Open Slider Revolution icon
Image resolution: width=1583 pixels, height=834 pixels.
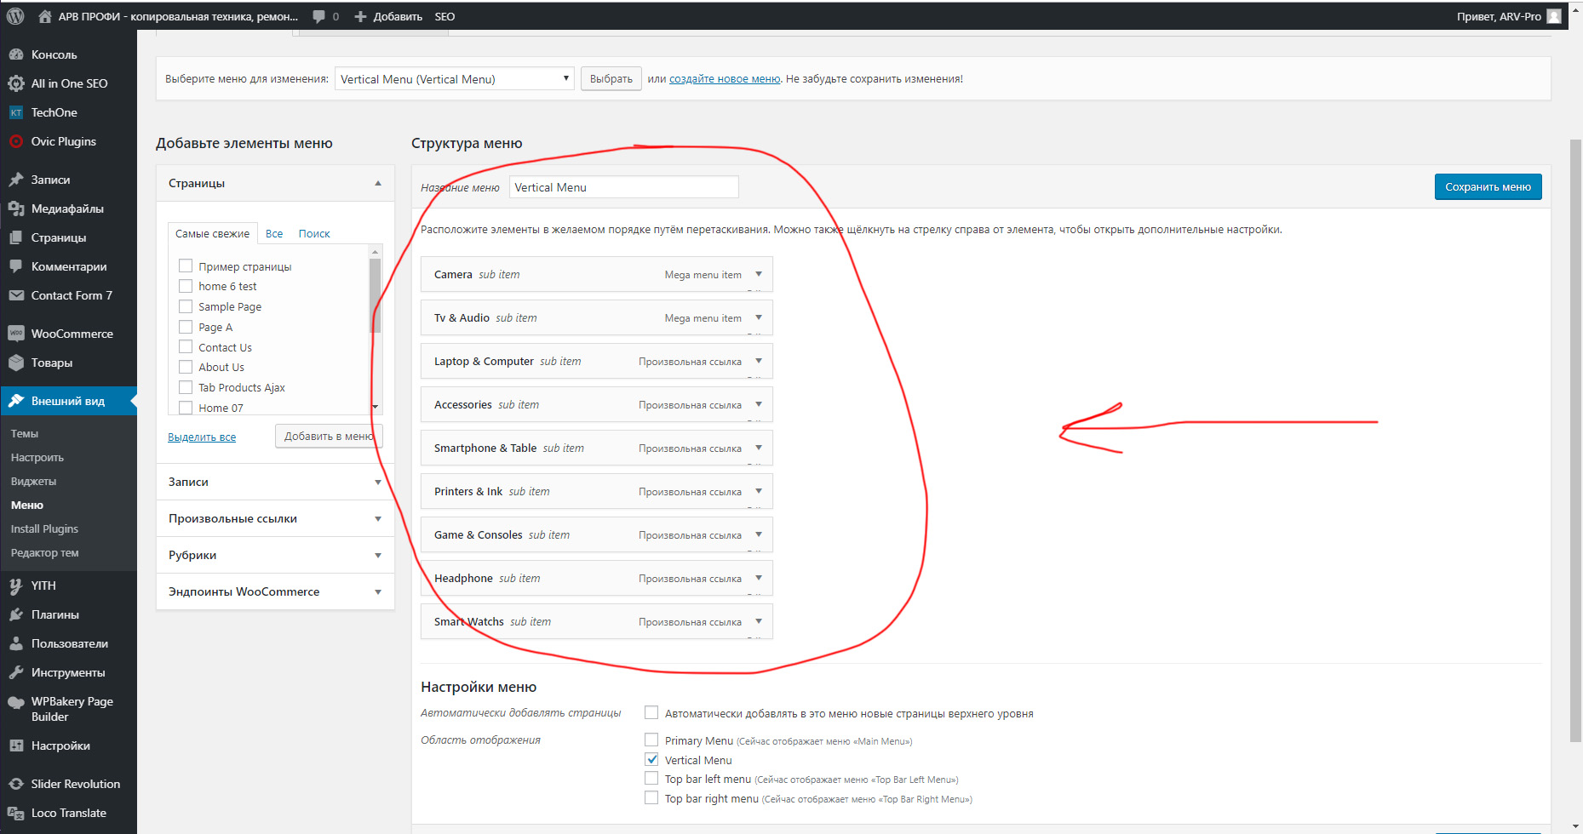[16, 784]
